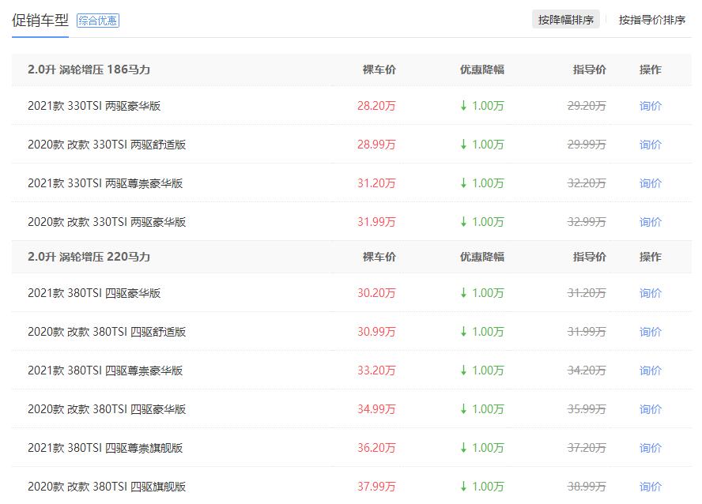This screenshot has height=504, width=702.
Task: Click the 1.00万 discount in the 28.20万 row
Action: coord(482,106)
